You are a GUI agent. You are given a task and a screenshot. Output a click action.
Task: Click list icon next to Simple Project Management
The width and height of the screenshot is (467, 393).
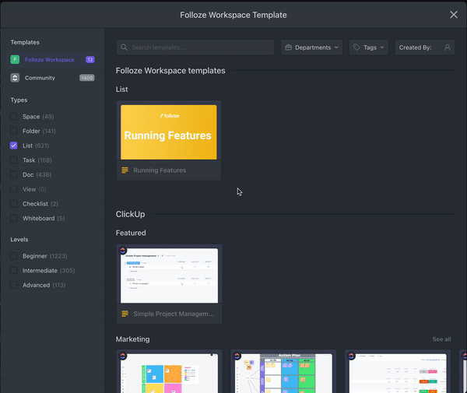click(125, 314)
